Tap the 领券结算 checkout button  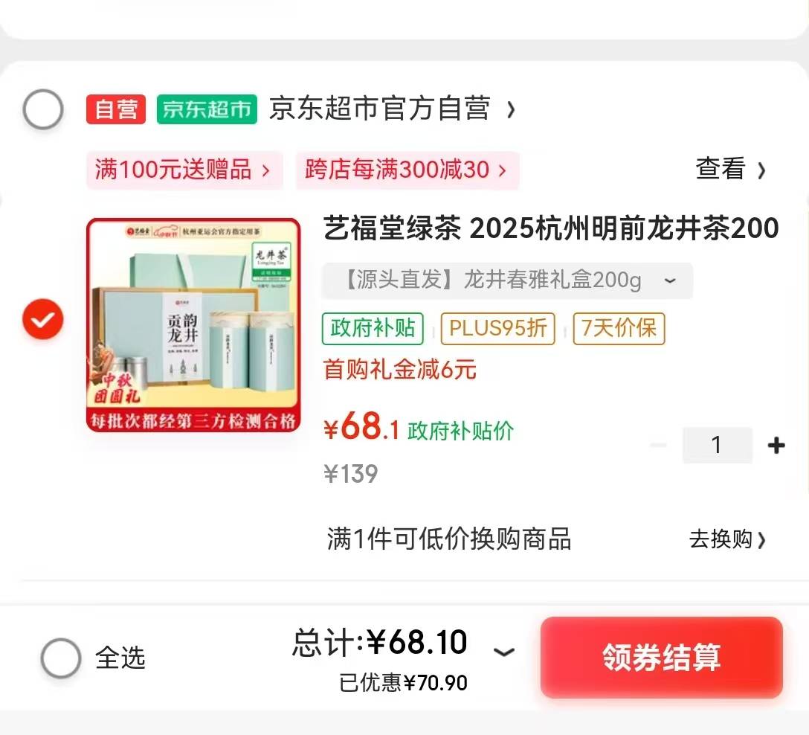(x=662, y=657)
